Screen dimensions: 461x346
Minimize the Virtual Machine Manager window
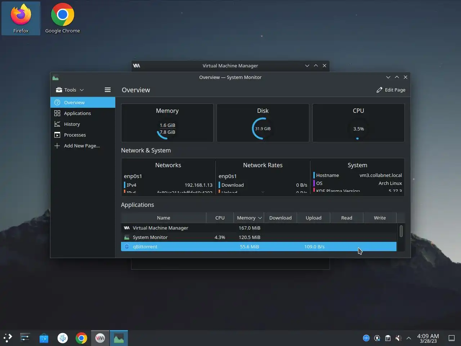(307, 66)
